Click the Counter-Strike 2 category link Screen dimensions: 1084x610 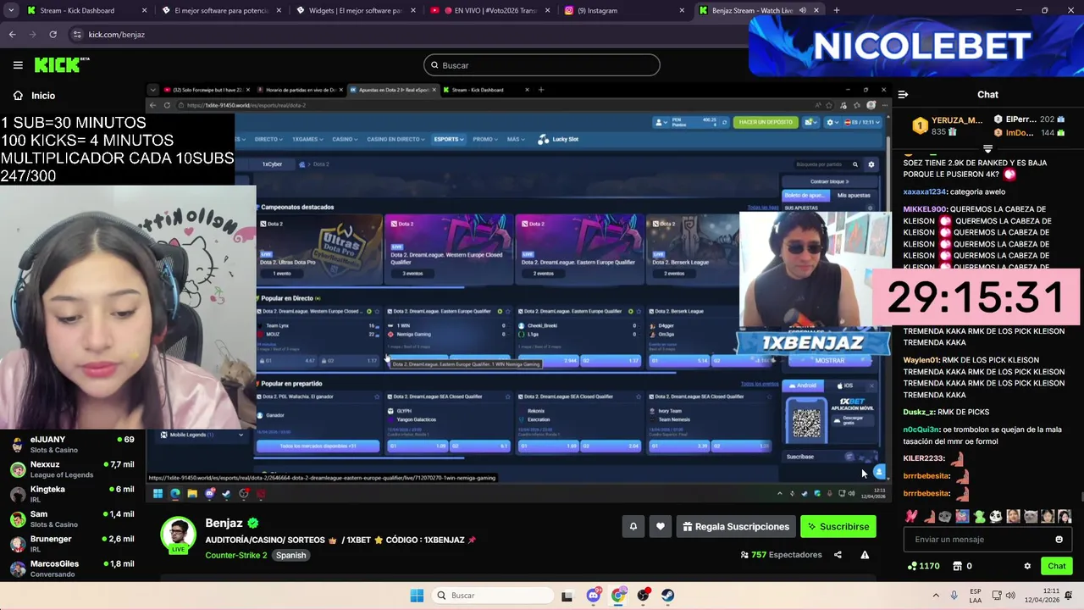pos(235,555)
